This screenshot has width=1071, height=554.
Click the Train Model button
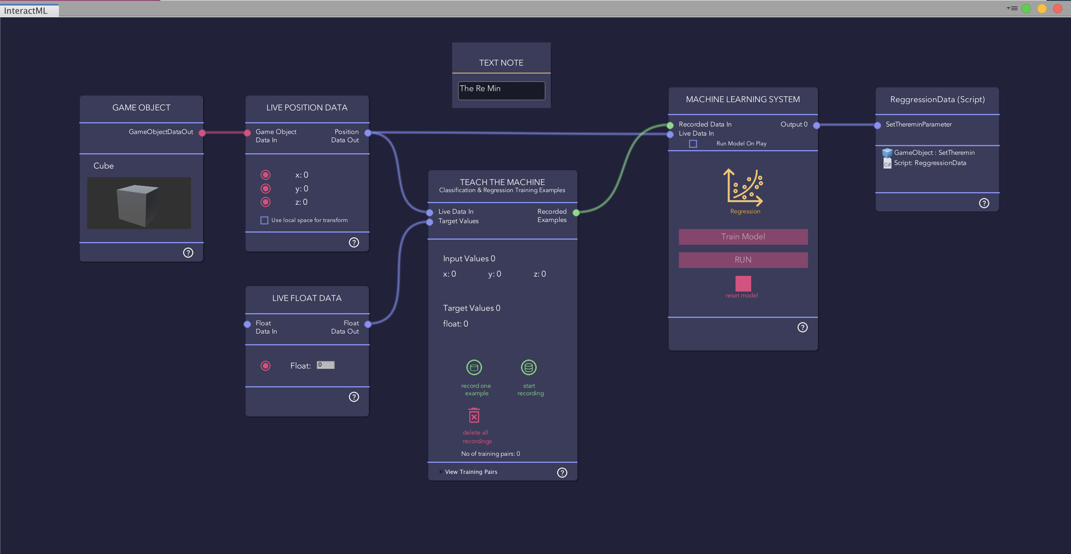click(x=743, y=236)
